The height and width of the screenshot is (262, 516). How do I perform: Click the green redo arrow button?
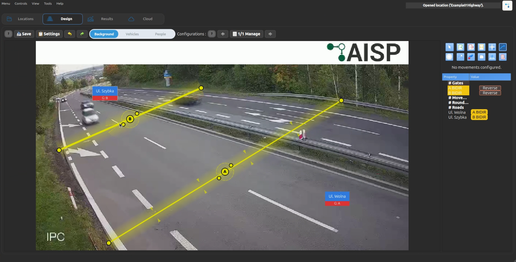click(82, 34)
